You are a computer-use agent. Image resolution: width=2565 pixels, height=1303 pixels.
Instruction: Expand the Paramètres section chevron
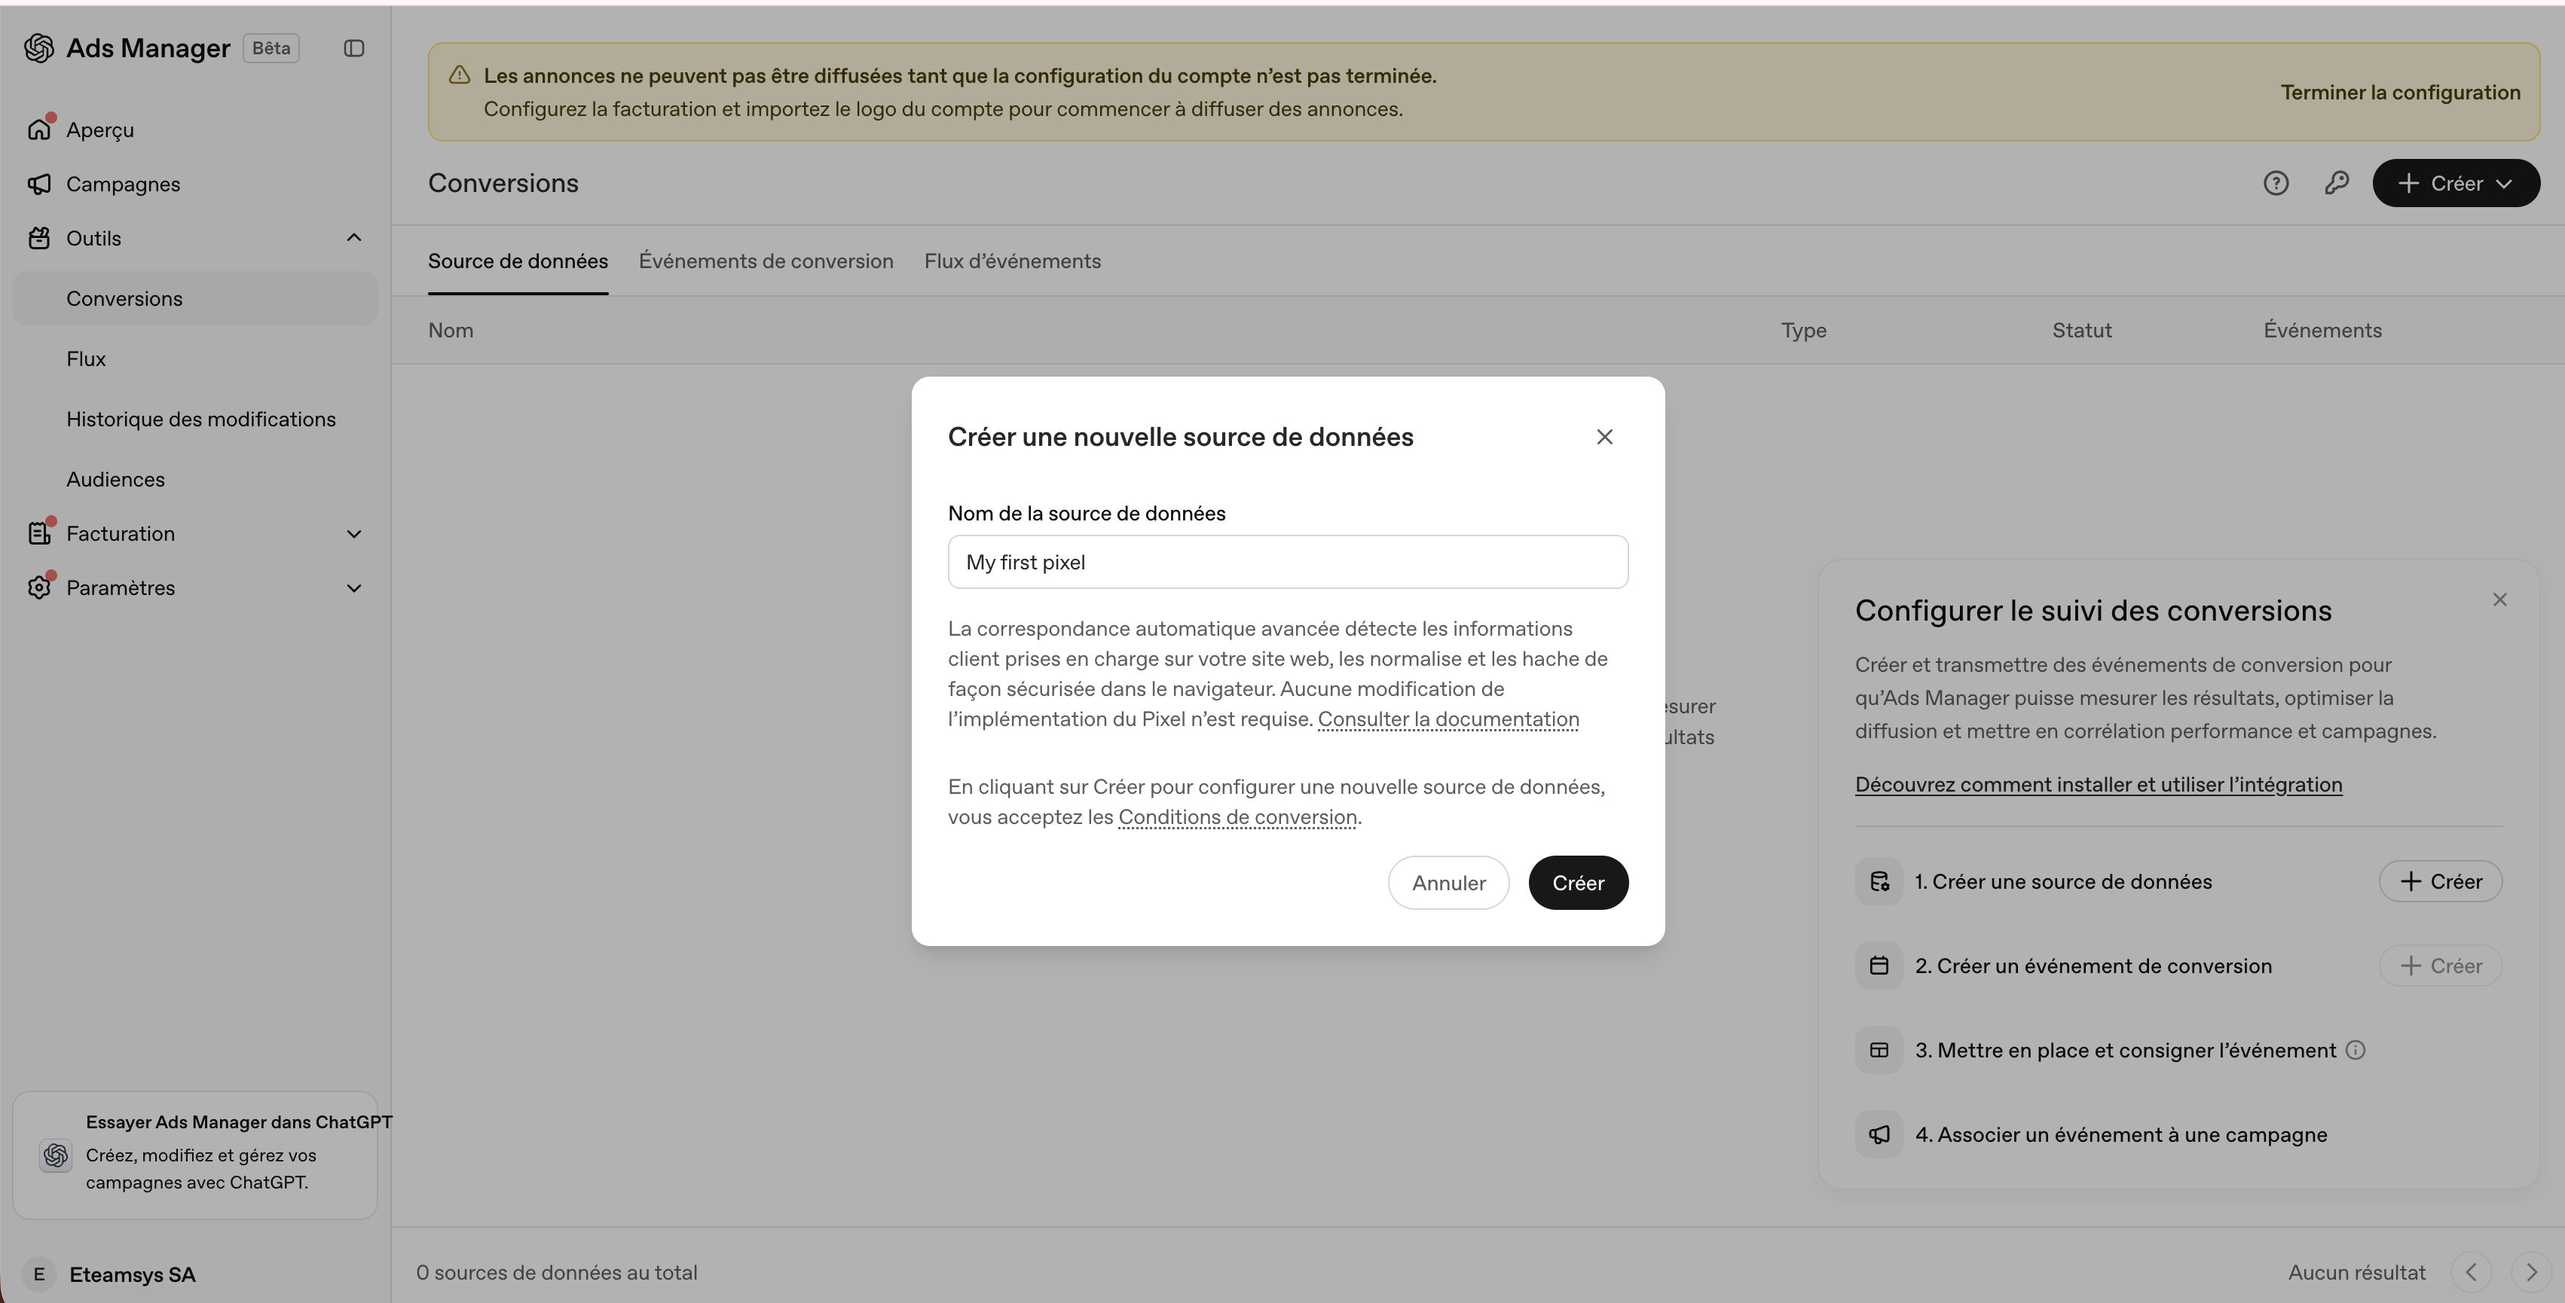(x=353, y=588)
